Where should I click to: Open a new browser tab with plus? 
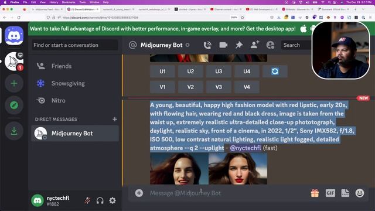(x=356, y=9)
